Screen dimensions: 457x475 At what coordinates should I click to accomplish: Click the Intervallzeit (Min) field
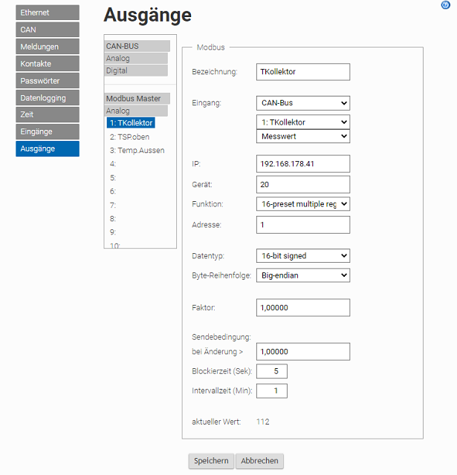(x=272, y=391)
